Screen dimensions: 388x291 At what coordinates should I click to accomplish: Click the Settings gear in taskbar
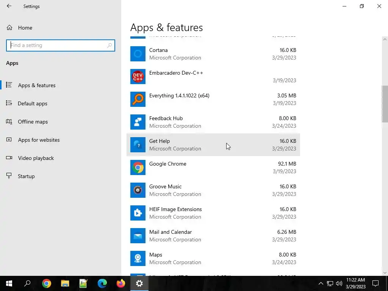[x=139, y=283]
